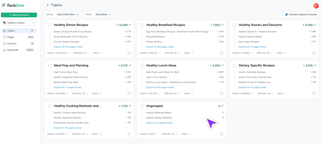Viewport: 322px width, 144px height.
Task: Click Quick Weeknight Dinner Recipes page
Action: point(71,37)
